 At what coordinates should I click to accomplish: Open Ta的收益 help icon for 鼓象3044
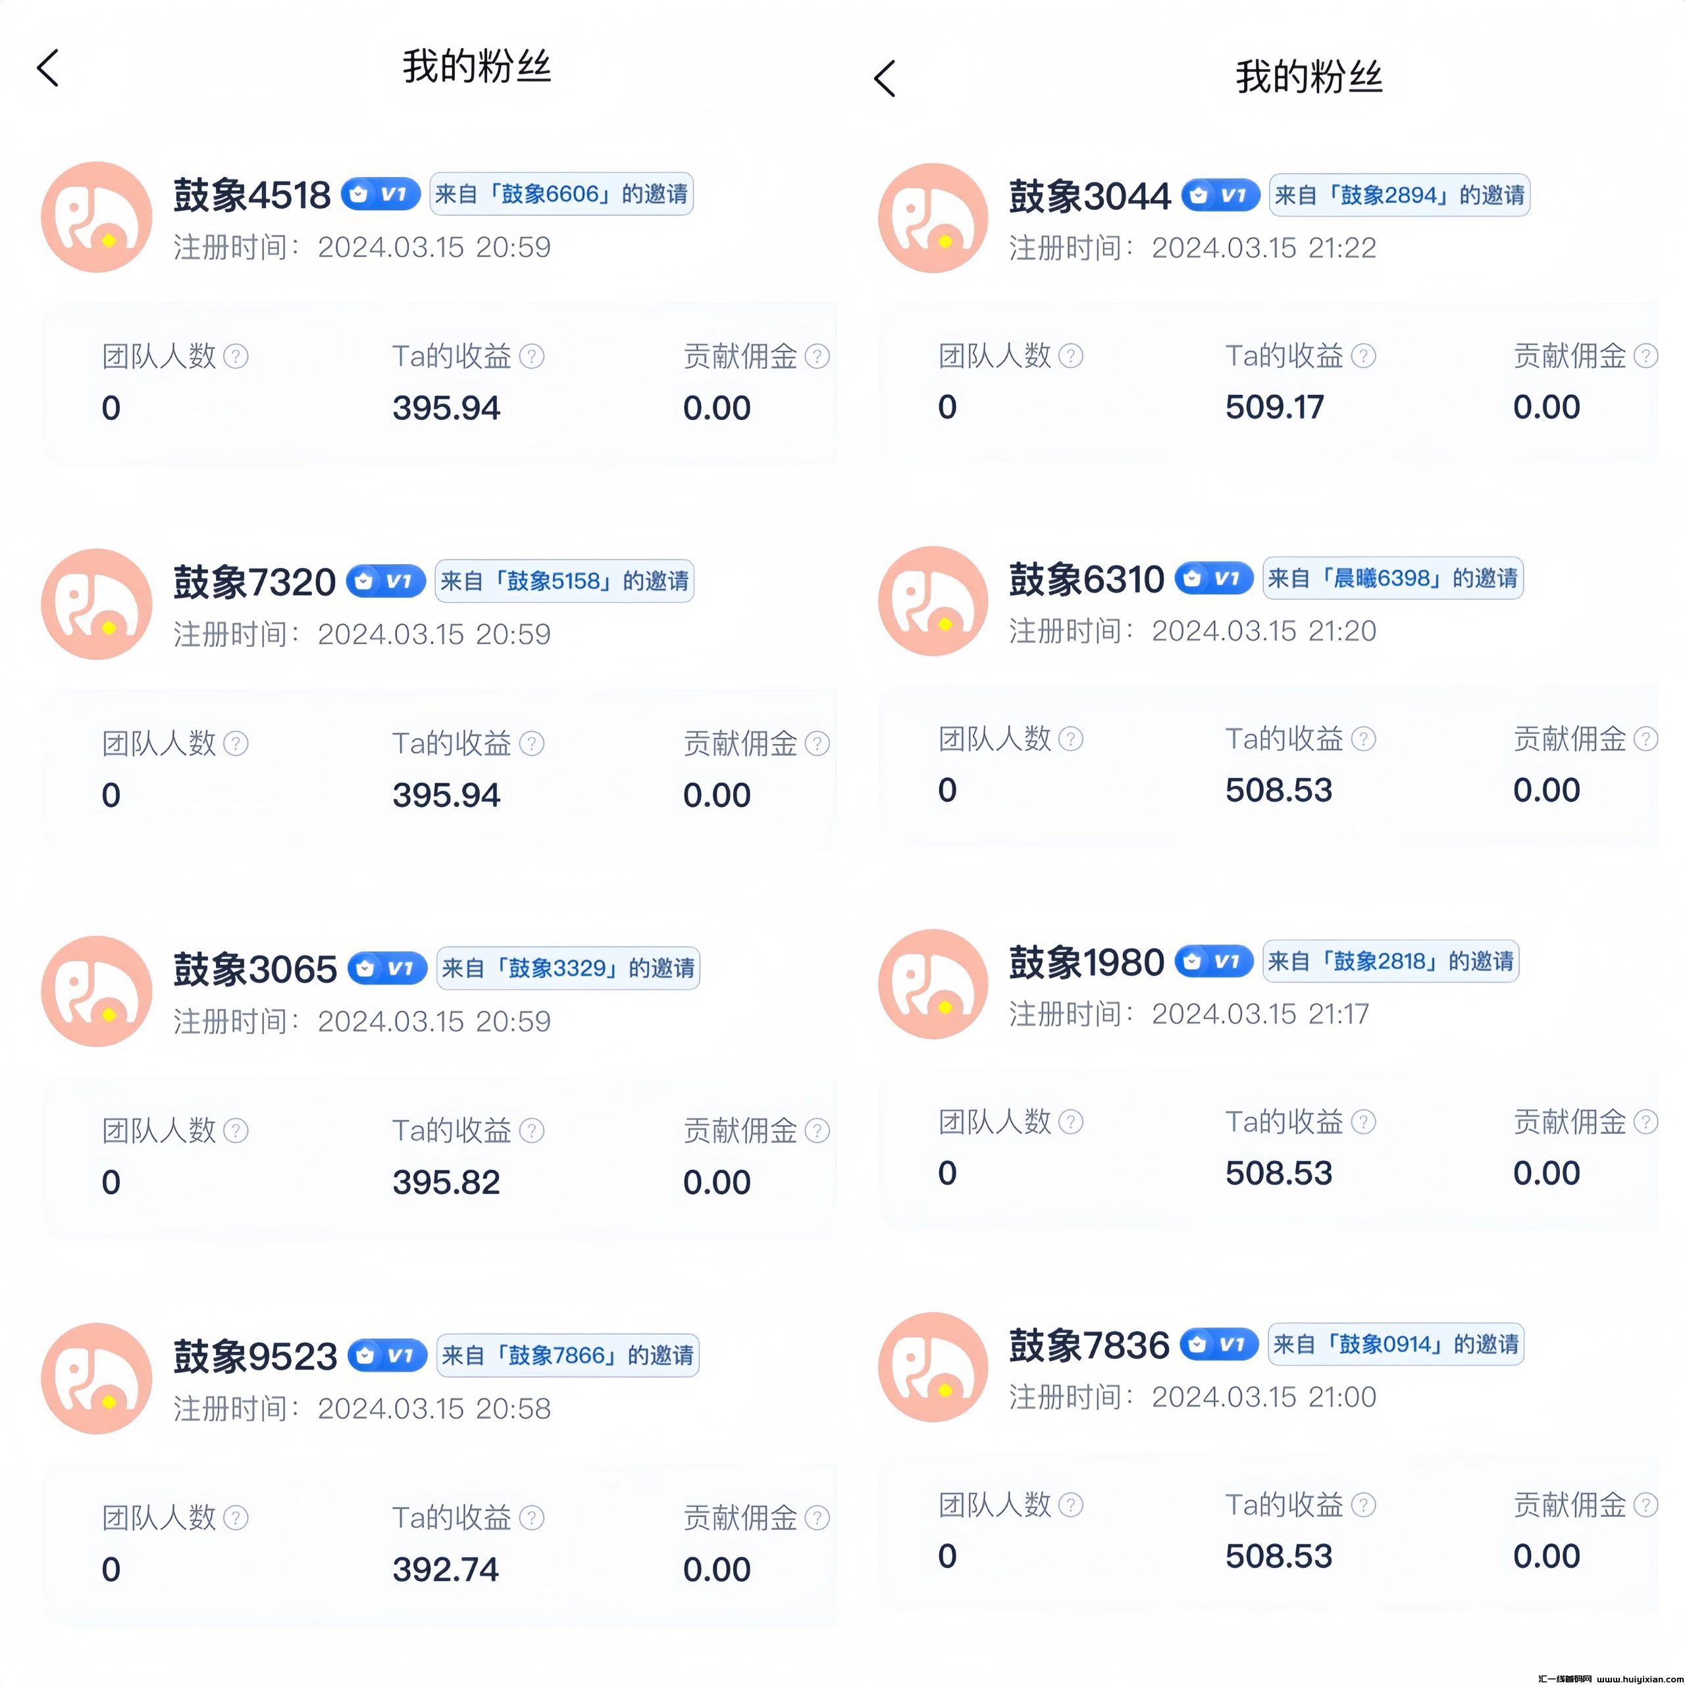coord(1363,356)
